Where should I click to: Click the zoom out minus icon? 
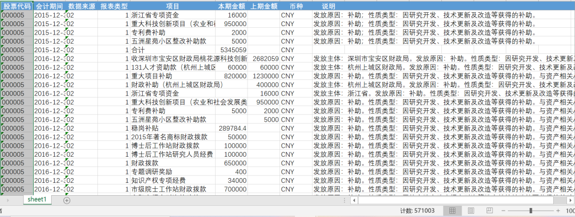504,211
